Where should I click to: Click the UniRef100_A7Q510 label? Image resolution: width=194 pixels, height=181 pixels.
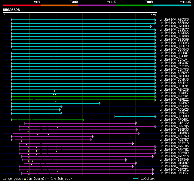click(x=174, y=156)
